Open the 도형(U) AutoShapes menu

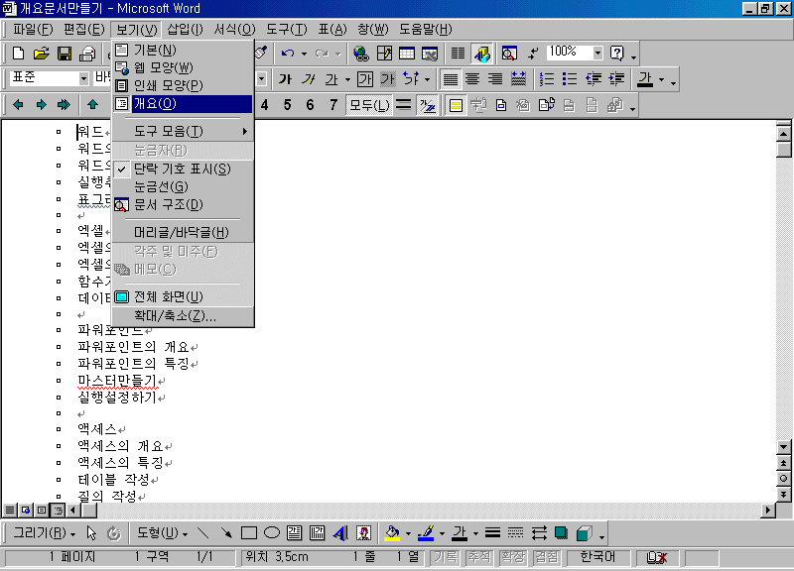[162, 532]
